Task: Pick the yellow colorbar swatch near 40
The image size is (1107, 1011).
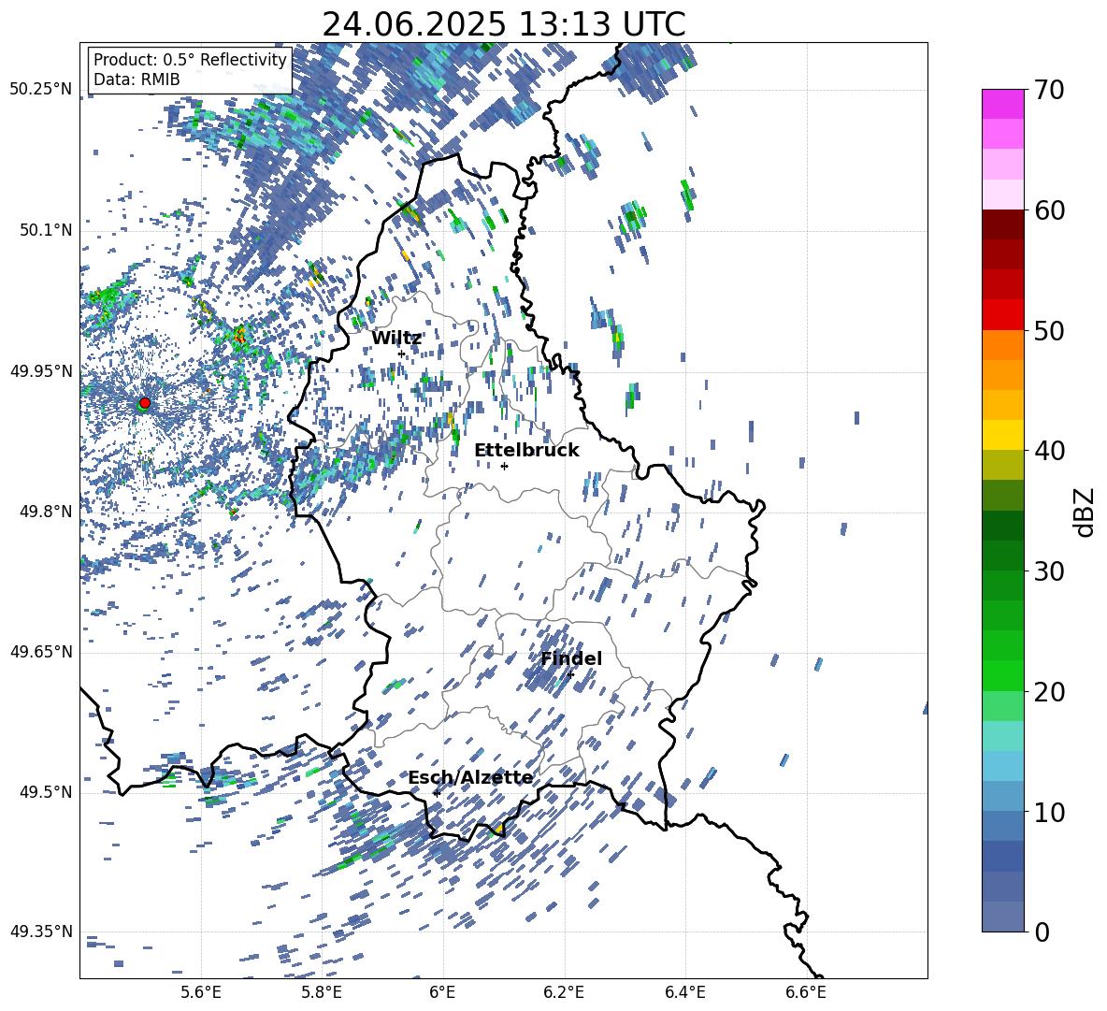Action: click(x=1002, y=435)
